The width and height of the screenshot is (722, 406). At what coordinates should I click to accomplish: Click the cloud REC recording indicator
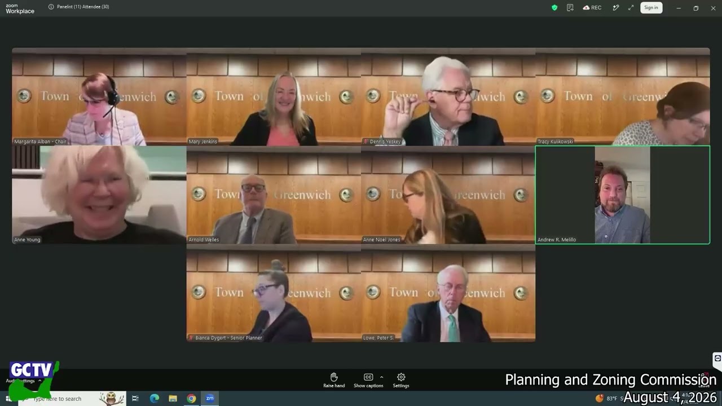click(592, 7)
